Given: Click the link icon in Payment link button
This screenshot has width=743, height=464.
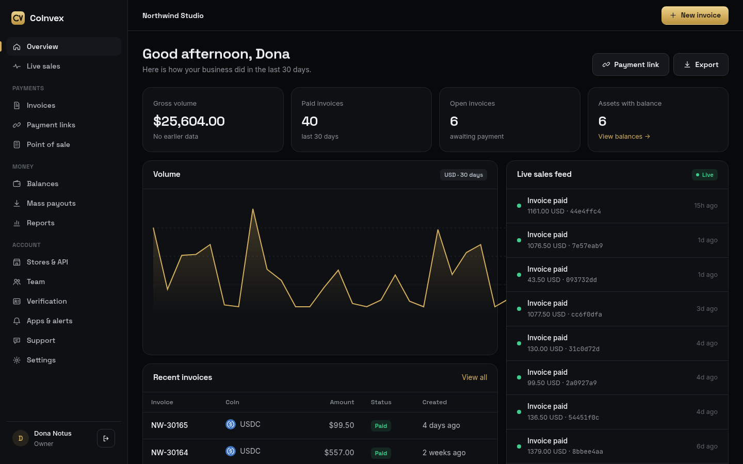Looking at the screenshot, I should coord(606,64).
